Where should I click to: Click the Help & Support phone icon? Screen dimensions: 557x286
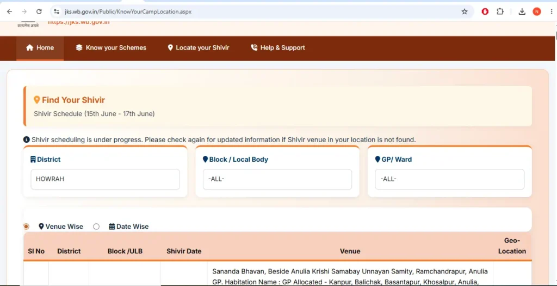[x=254, y=47]
